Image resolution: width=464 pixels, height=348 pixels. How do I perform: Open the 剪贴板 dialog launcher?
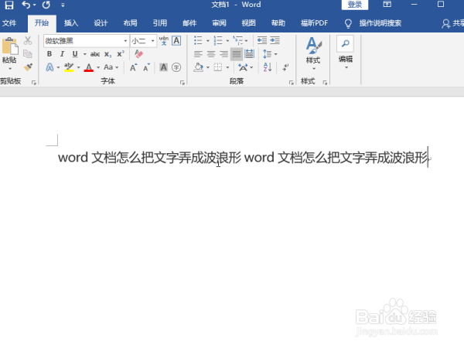point(34,83)
